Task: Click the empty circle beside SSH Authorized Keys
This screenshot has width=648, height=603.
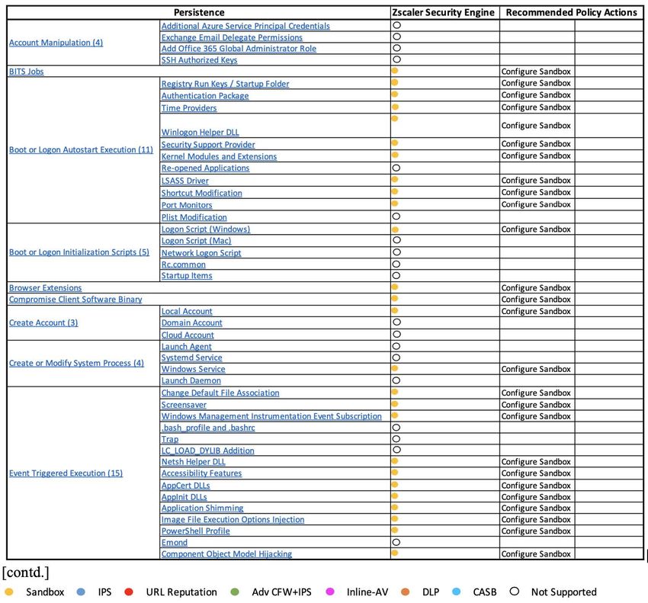Action: (396, 59)
